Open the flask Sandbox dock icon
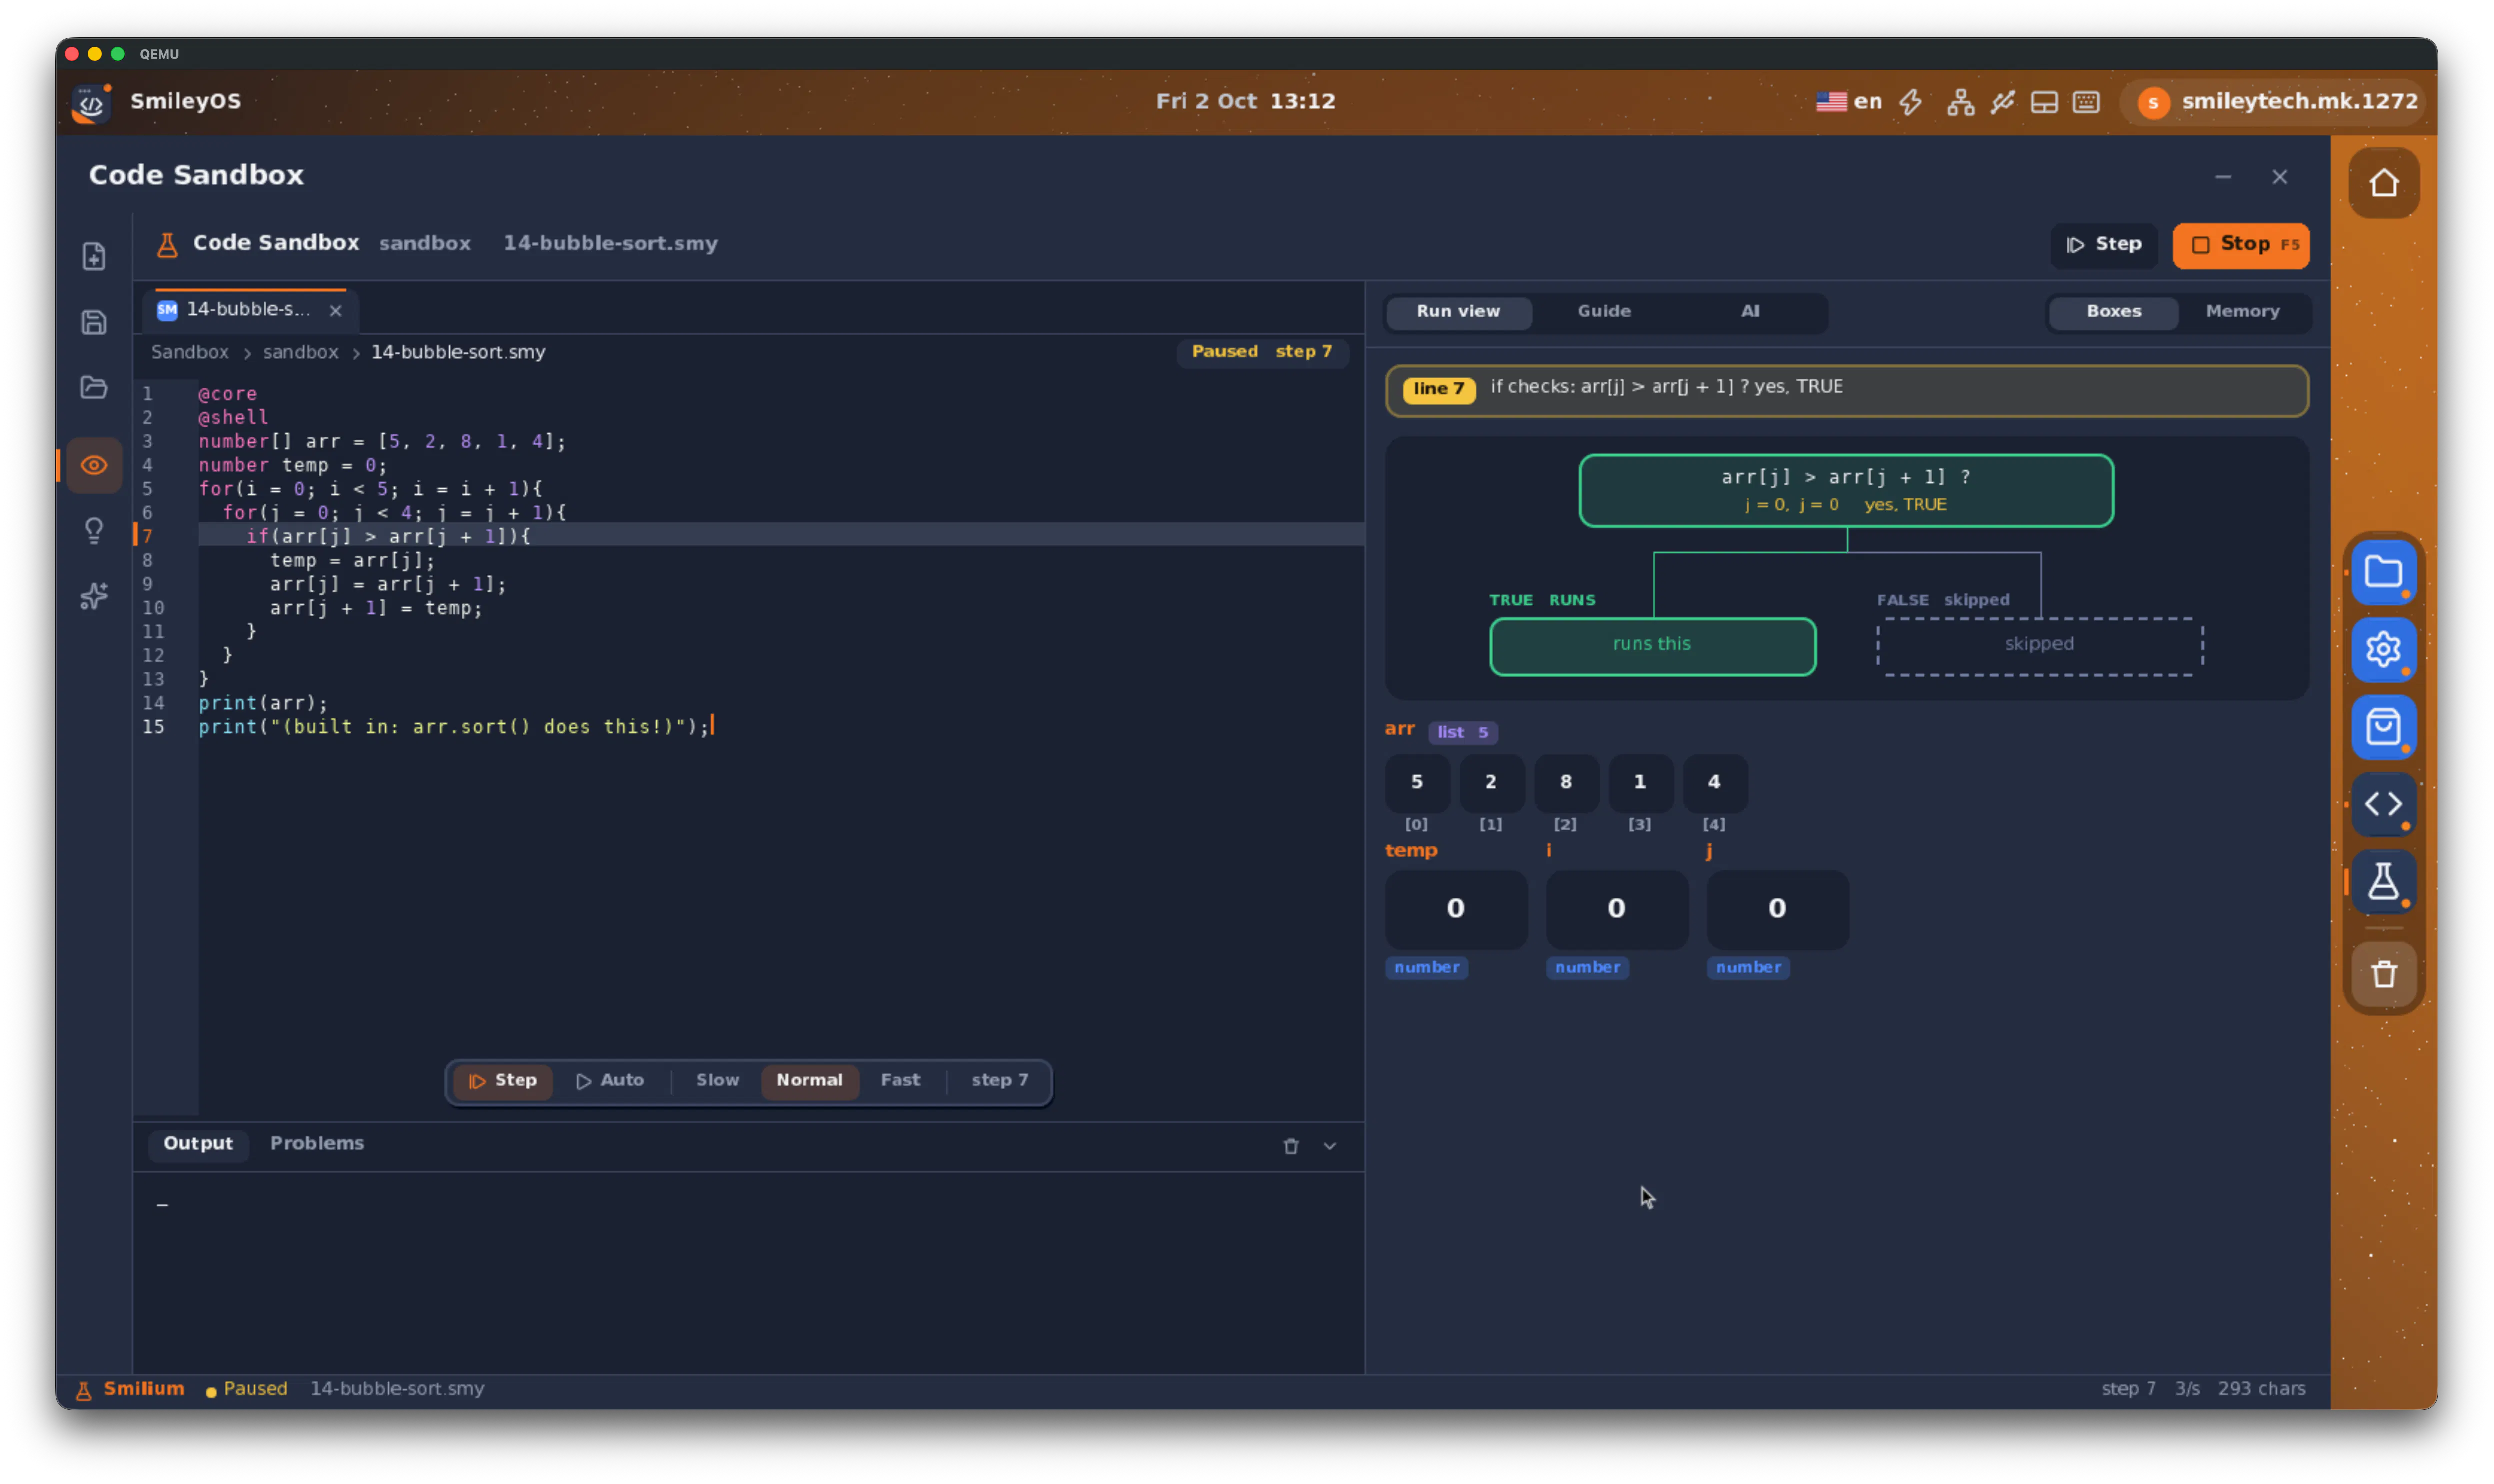The height and width of the screenshot is (1484, 2494). [x=2384, y=882]
